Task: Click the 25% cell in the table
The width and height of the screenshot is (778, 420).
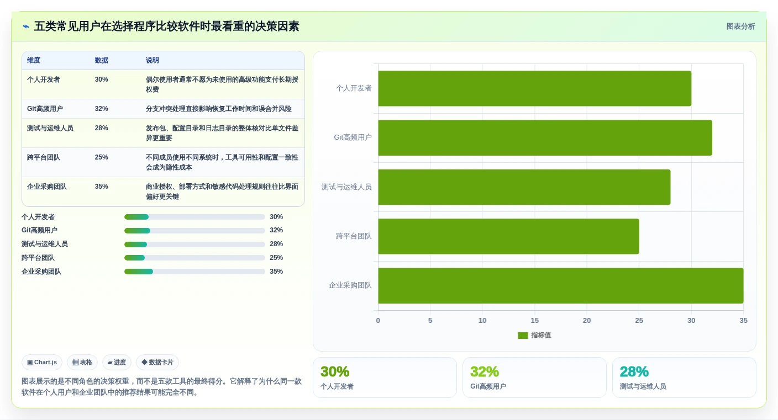Action: pos(102,157)
